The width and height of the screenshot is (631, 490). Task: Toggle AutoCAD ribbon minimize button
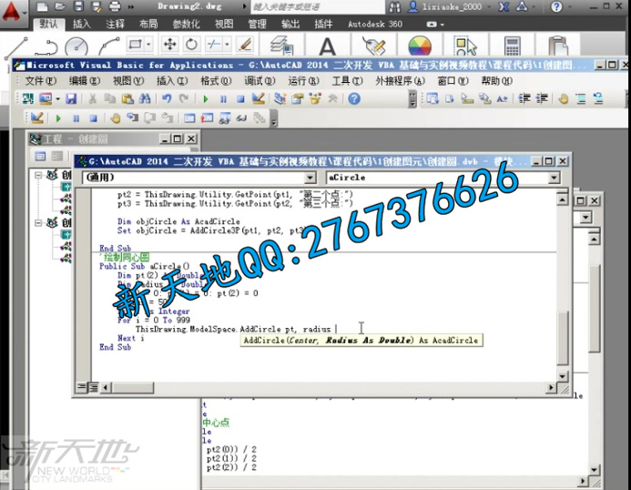coord(431,25)
